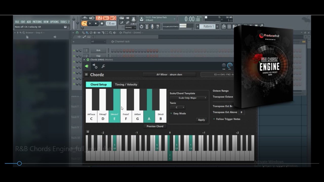
Task: Switch to the Timing / Velocity tab
Action: [126, 84]
